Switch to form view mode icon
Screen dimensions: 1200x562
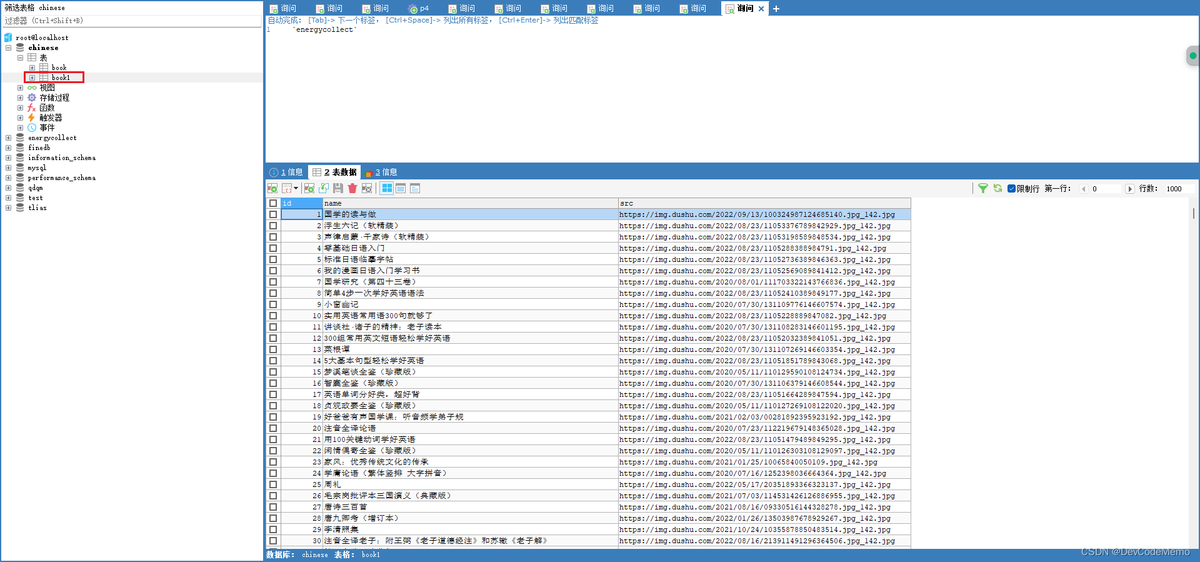click(x=401, y=188)
